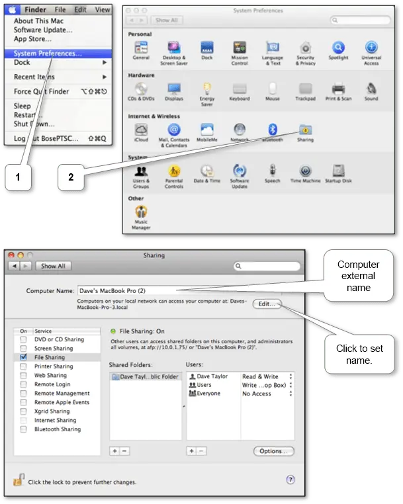The width and height of the screenshot is (403, 504).
Task: Open the Sharing preferences icon
Action: (306, 130)
